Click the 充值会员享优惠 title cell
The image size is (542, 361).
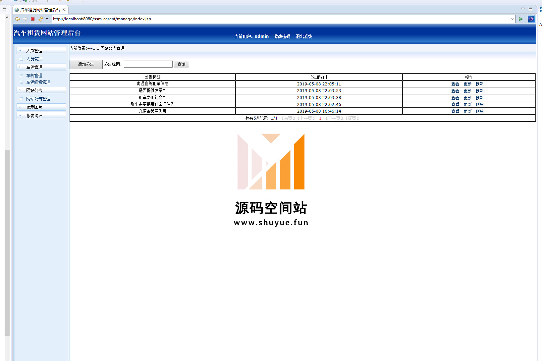coord(153,111)
